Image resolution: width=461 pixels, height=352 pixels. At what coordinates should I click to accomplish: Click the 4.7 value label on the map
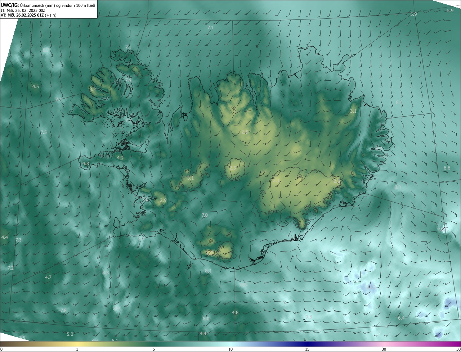click(48, 277)
